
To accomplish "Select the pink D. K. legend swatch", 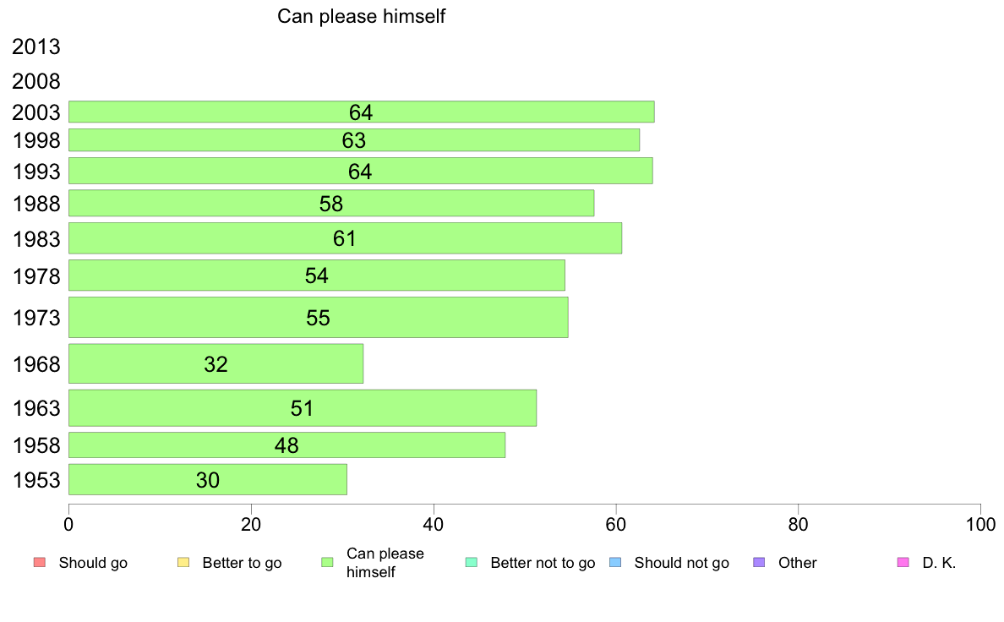I will pos(903,563).
